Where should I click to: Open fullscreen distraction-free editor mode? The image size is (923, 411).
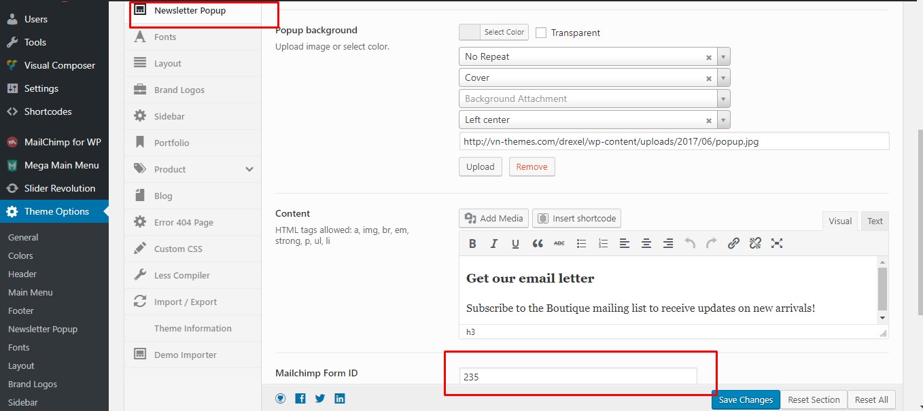tap(777, 243)
